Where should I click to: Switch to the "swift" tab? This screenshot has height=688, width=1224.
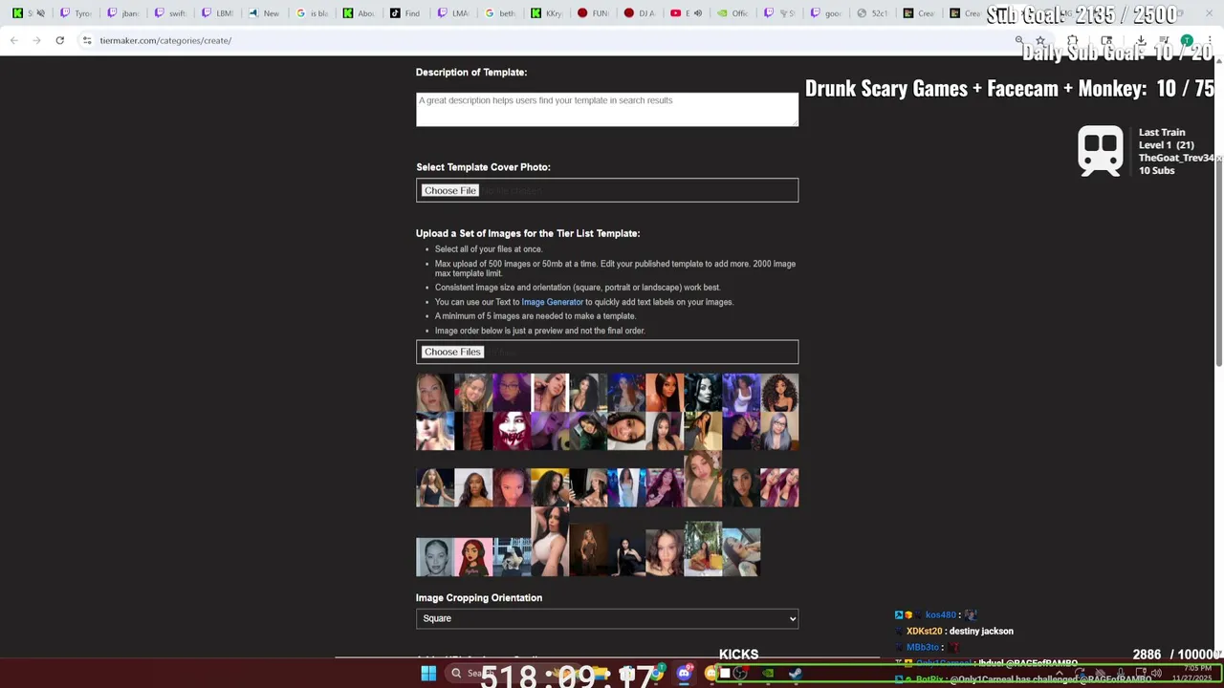[170, 13]
